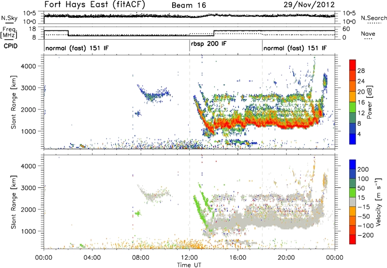Click the '12:00' time tick label
Viewport: 387px width, 268px height.
pyautogui.click(x=189, y=258)
